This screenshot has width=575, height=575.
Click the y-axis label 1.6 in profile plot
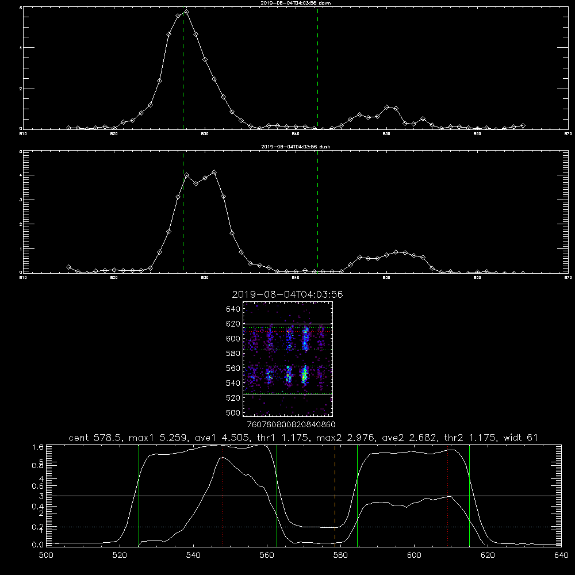point(38,447)
